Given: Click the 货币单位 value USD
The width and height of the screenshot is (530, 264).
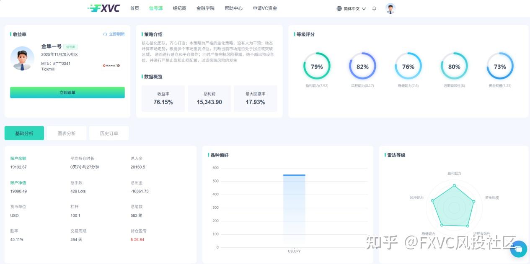Looking at the screenshot, I should pyautogui.click(x=14, y=215).
